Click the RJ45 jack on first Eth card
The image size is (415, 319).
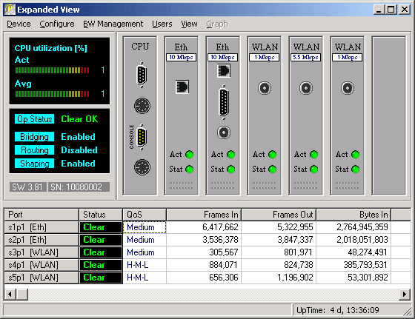point(182,87)
